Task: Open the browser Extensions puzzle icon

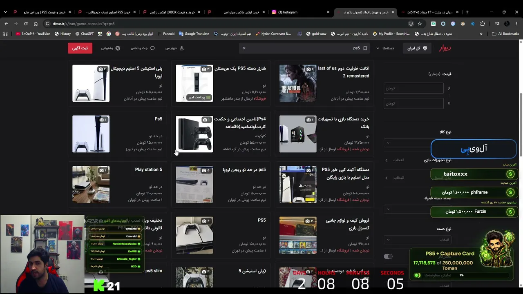Action: pos(483,24)
